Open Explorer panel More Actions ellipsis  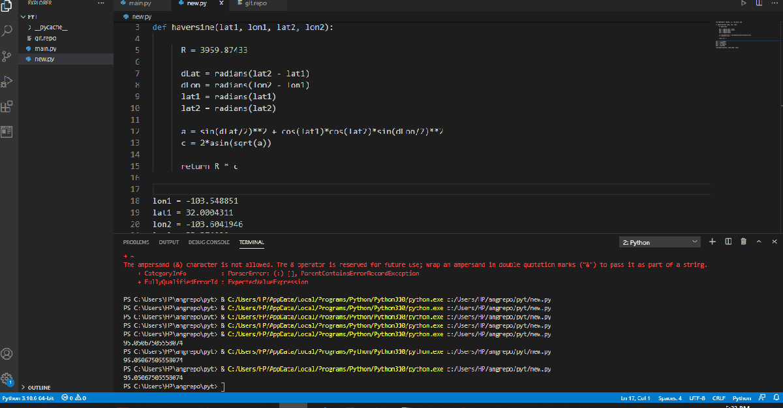pos(100,3)
